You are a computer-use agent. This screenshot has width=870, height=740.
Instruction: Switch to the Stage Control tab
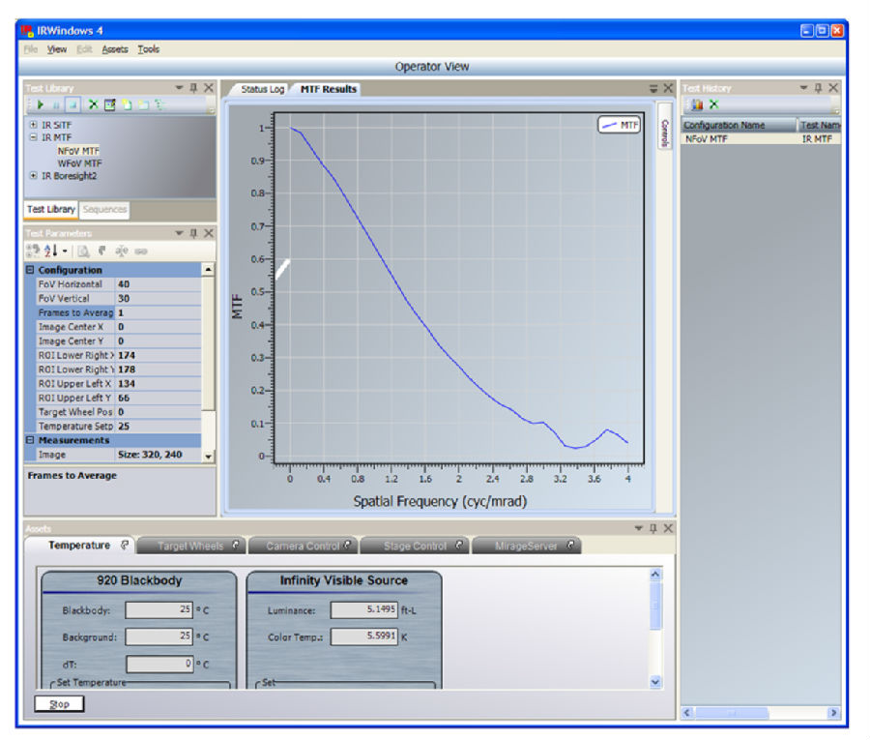415,546
